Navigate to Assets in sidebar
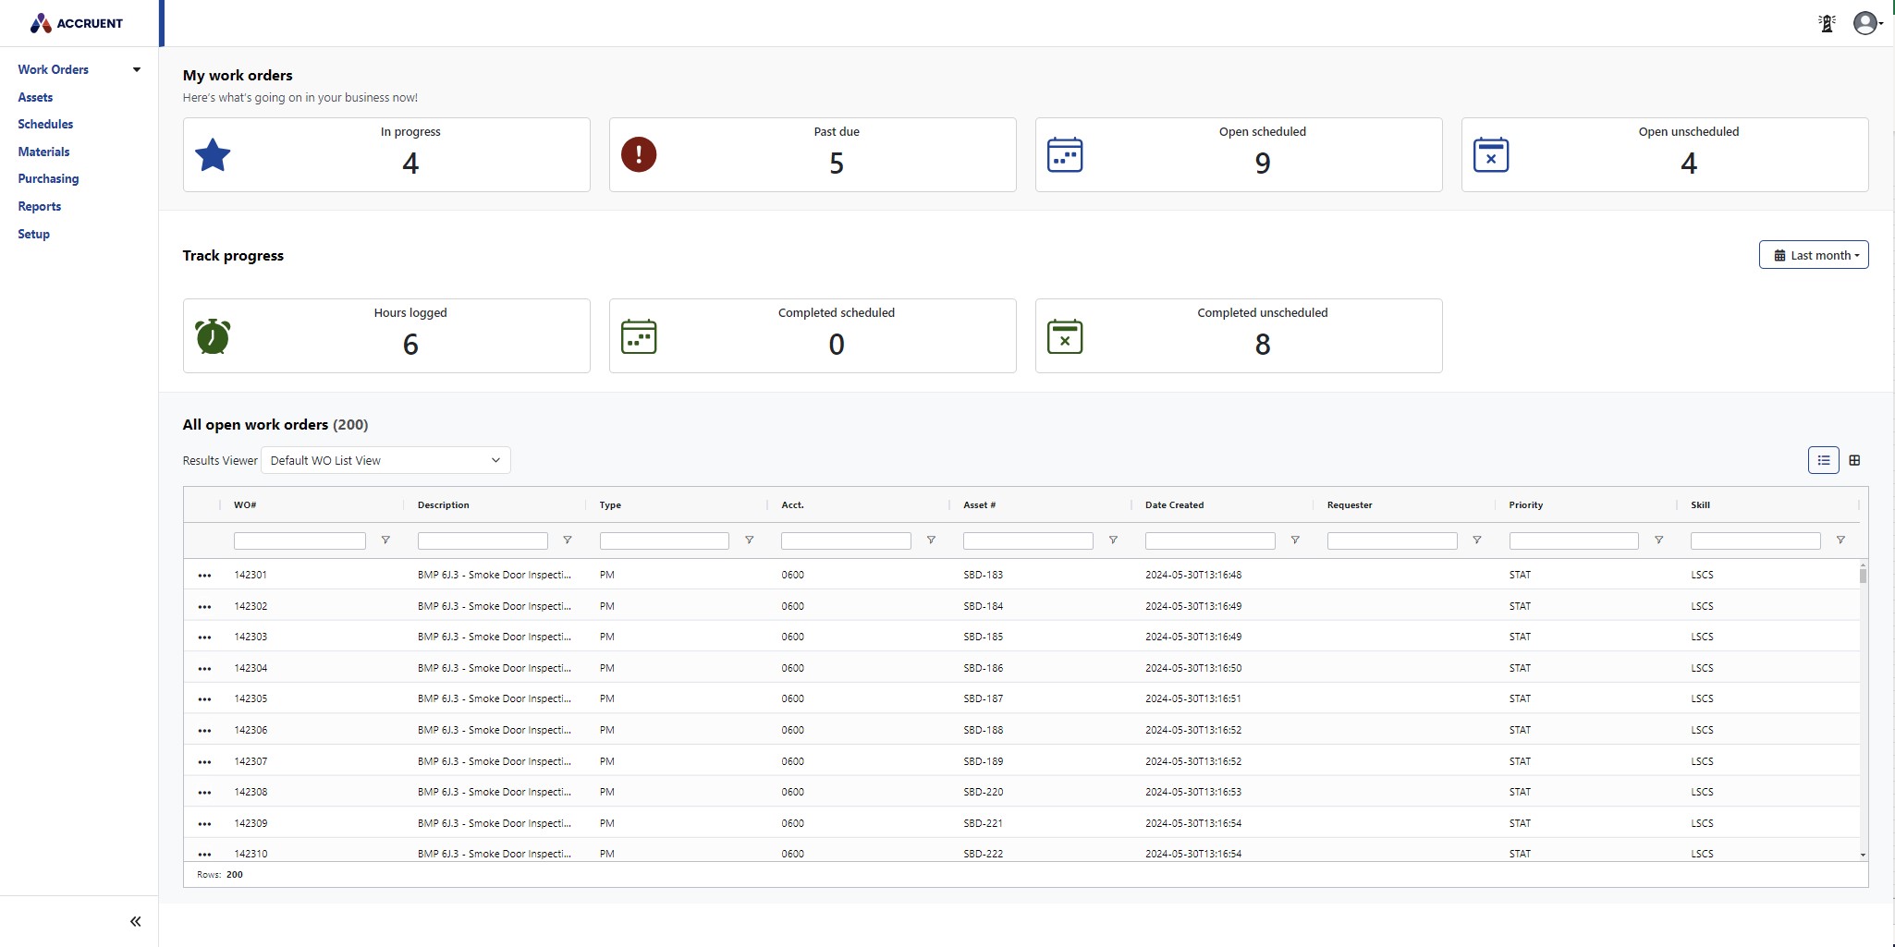Image resolution: width=1895 pixels, height=947 pixels. tap(35, 97)
